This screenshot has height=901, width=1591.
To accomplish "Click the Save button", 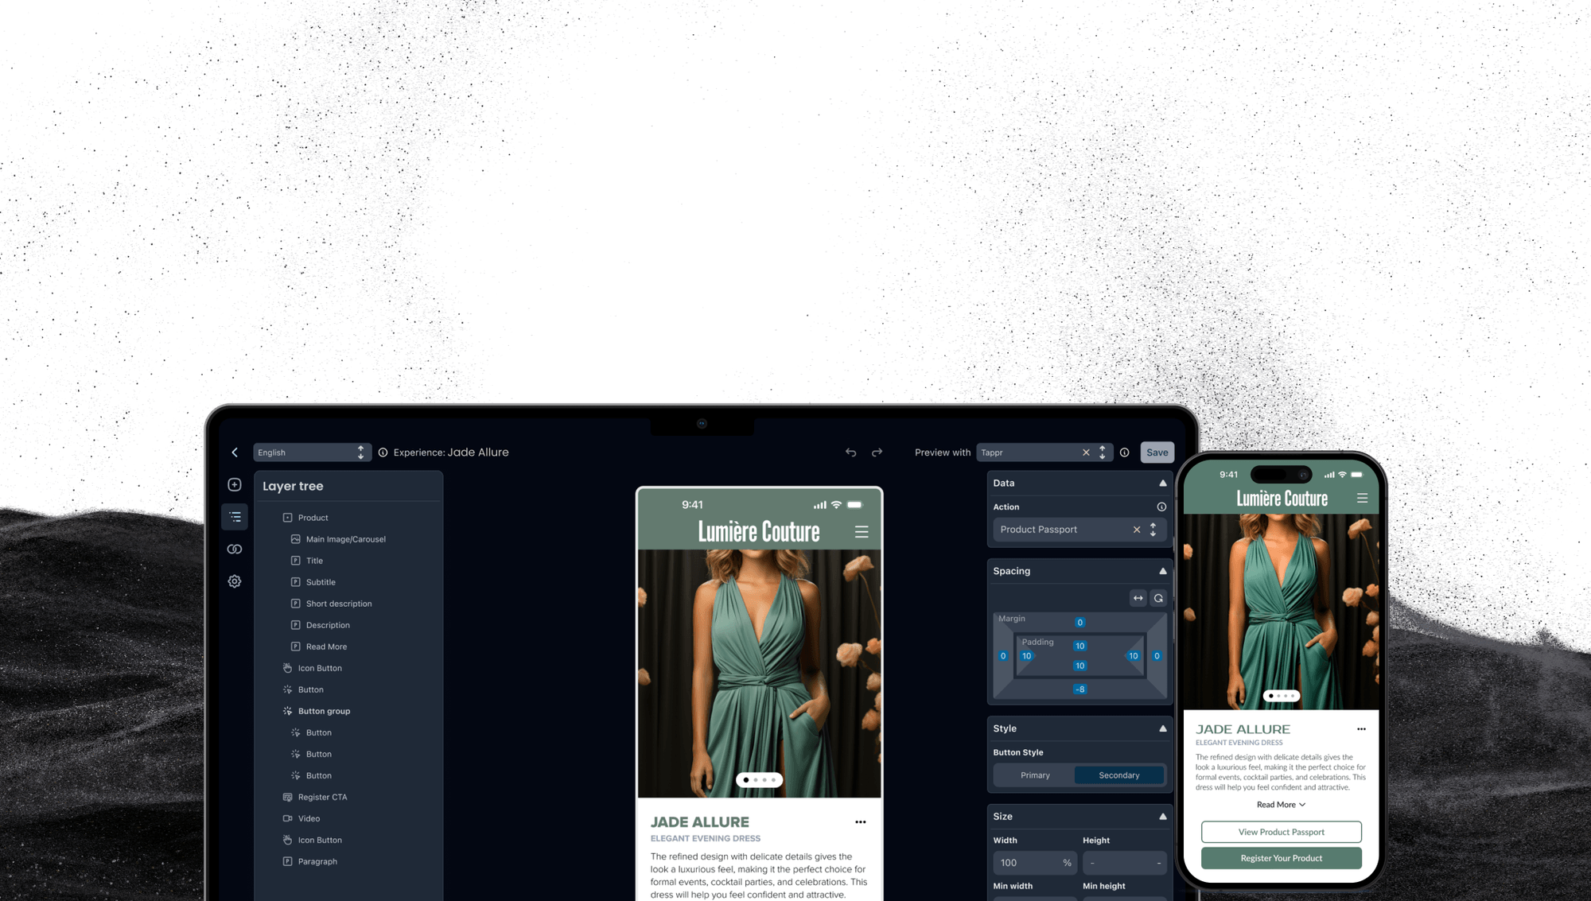I will click(1157, 452).
